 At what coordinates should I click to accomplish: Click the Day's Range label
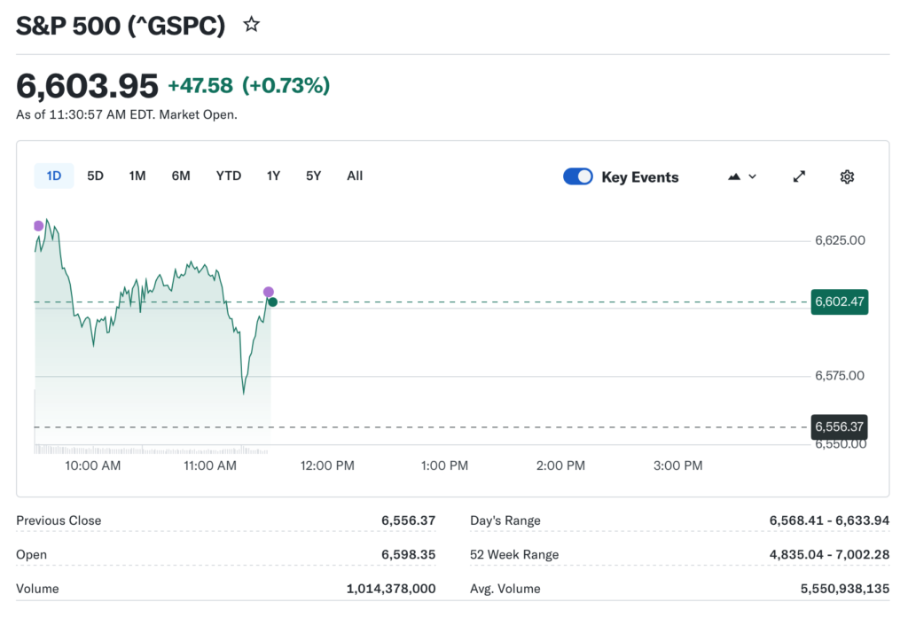point(505,520)
